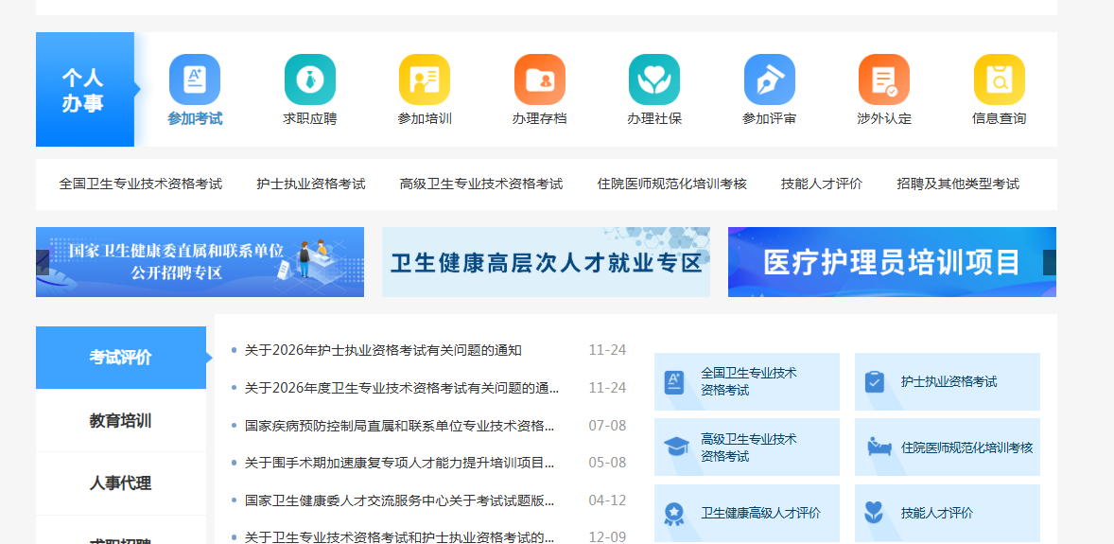This screenshot has width=1114, height=544.
Task: Click clipboard icon on 护士执业资格考试 card
Action: tap(875, 382)
